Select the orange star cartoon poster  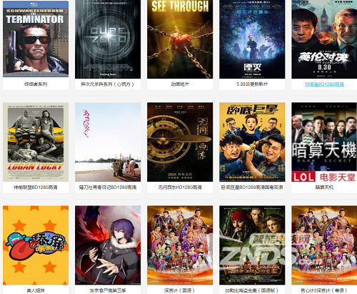point(36,245)
